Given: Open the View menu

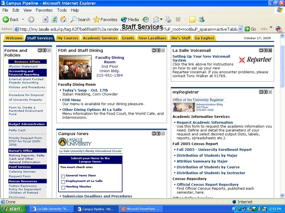Looking at the screenshot, I should 27,10.
